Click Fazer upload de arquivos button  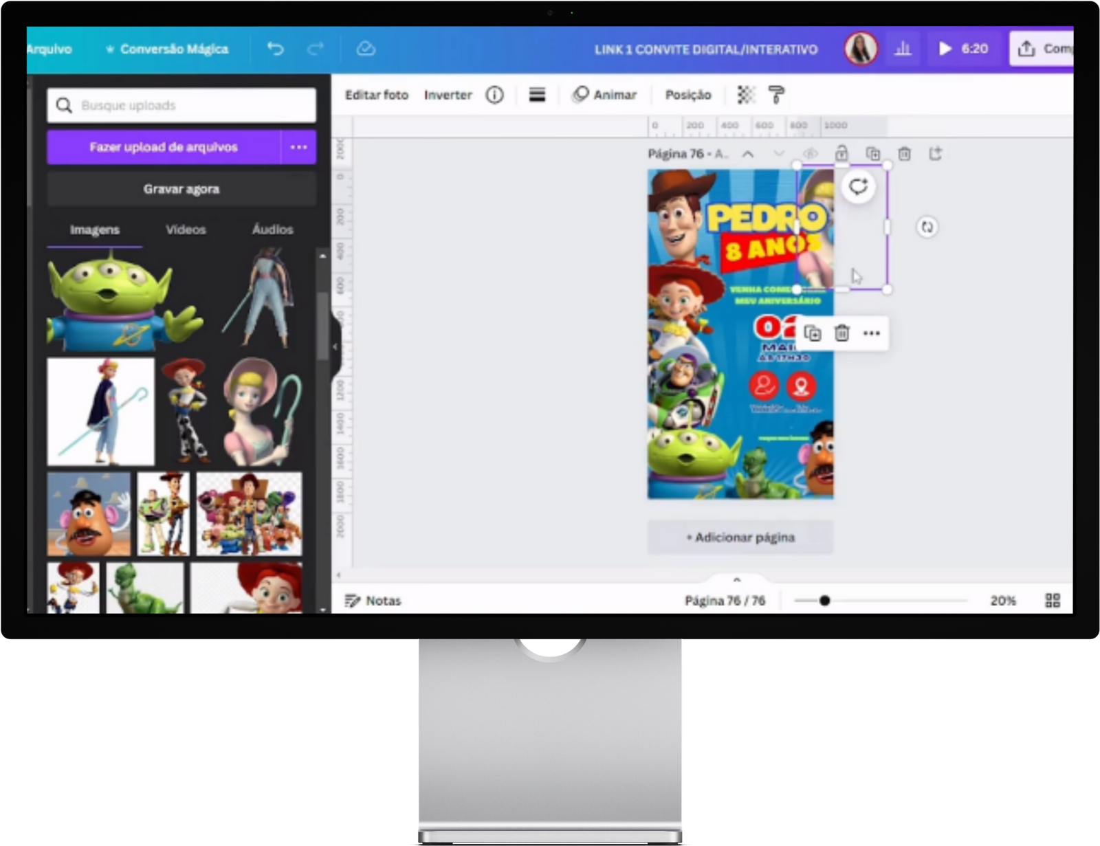(x=164, y=147)
